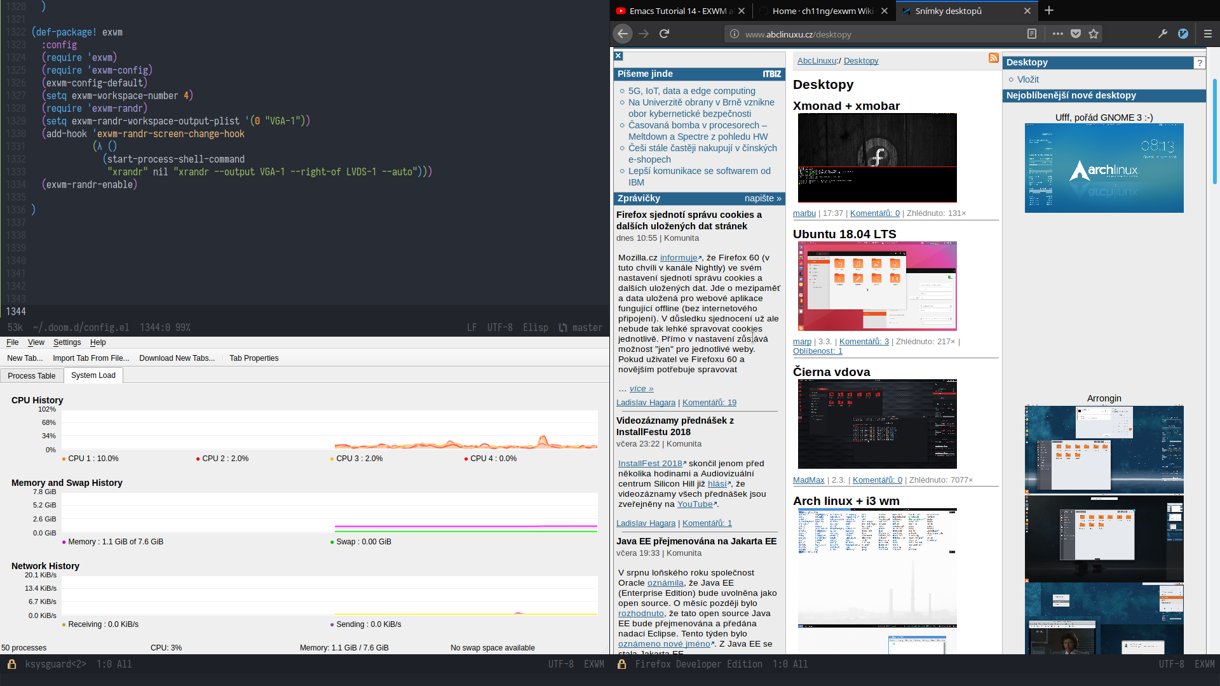The width and height of the screenshot is (1220, 686).
Task: Open the Vložit link
Action: pos(1027,79)
